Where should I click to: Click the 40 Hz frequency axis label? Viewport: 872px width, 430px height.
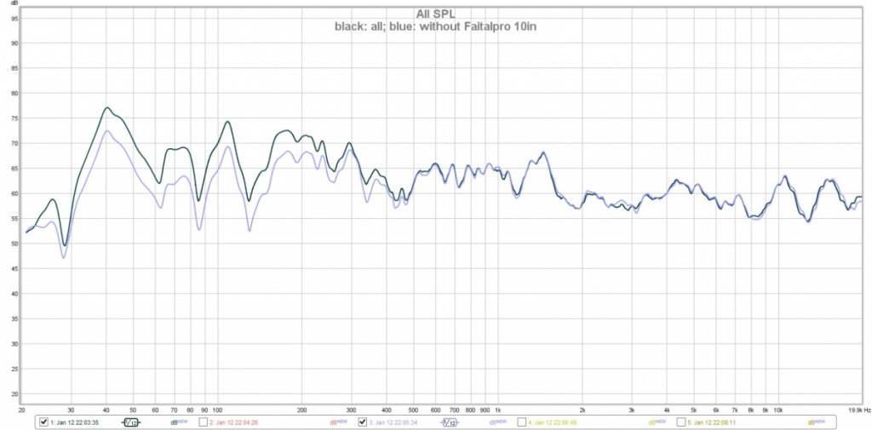pos(106,410)
